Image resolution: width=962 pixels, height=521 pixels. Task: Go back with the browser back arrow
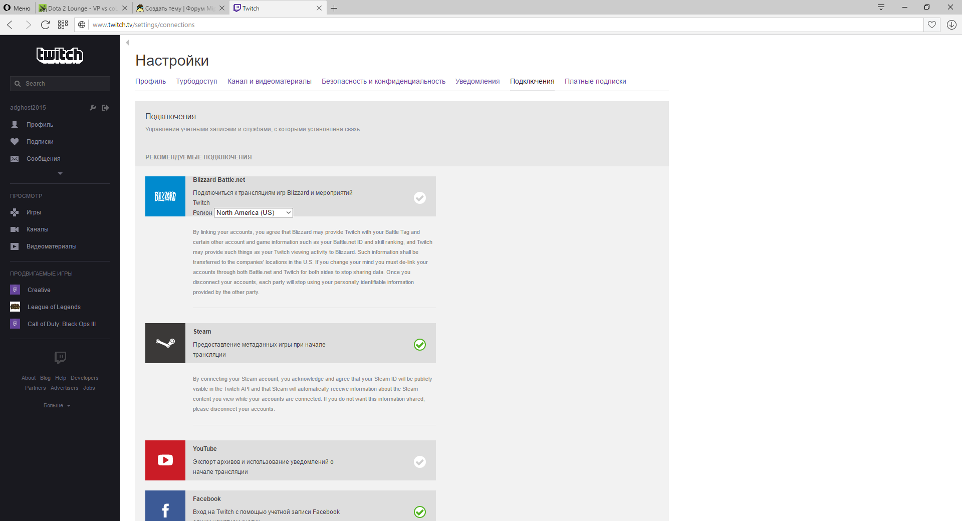[x=10, y=25]
